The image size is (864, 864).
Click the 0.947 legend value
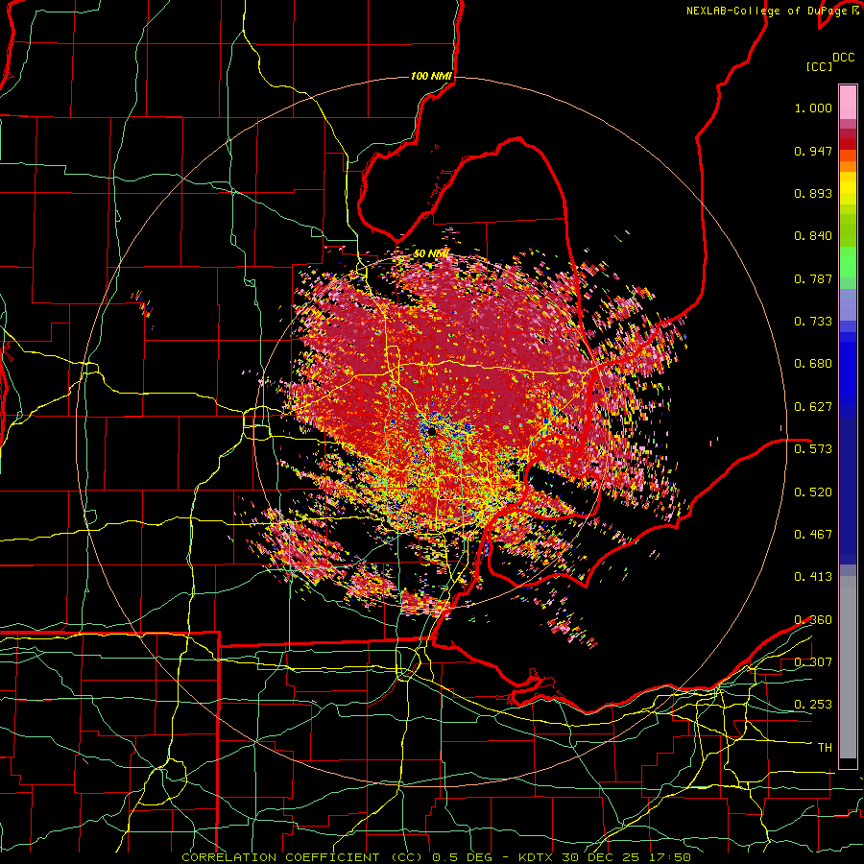(813, 151)
